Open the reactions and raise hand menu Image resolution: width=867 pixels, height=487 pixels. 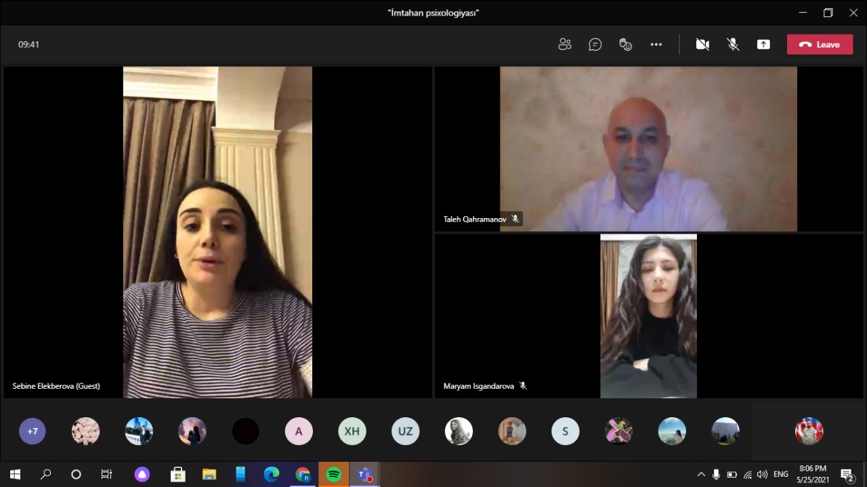click(625, 45)
